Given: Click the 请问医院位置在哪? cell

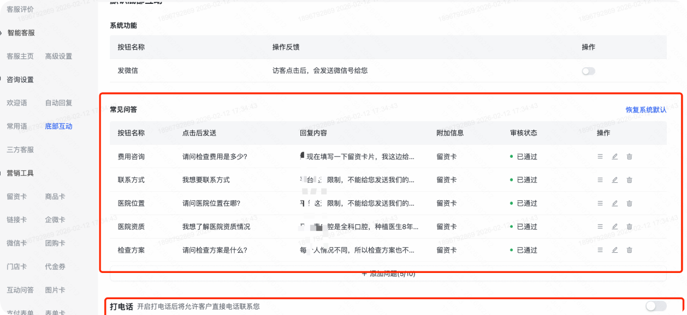Looking at the screenshot, I should pos(211,204).
